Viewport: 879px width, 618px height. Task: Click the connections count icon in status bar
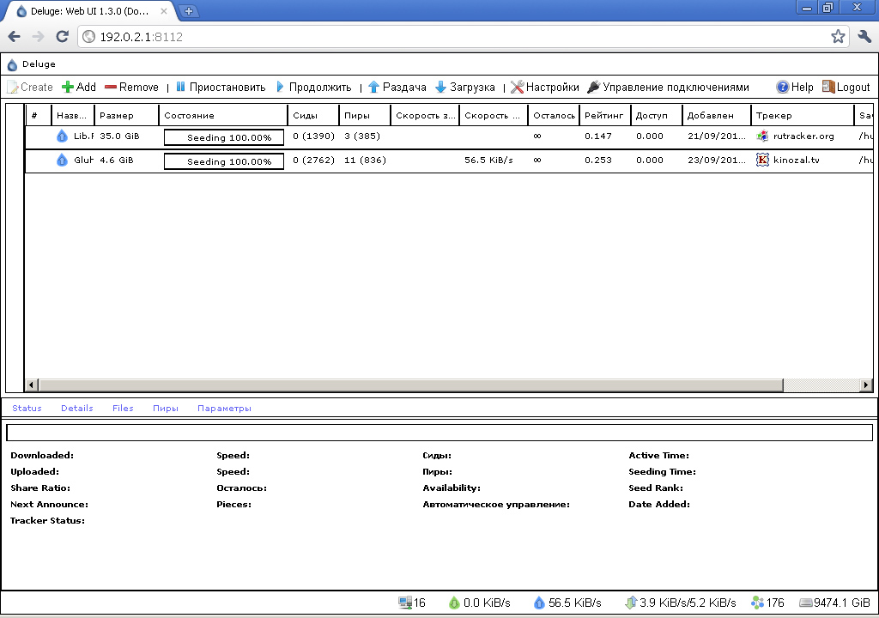(x=405, y=603)
